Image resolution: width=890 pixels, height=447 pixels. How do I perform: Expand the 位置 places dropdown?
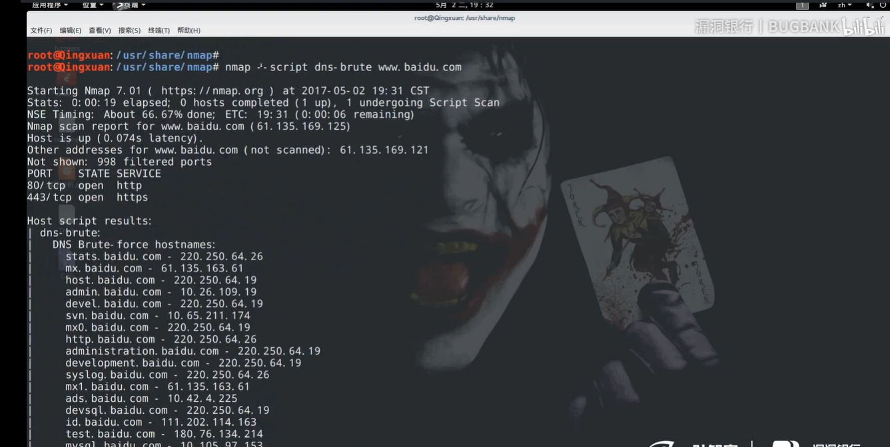(93, 5)
